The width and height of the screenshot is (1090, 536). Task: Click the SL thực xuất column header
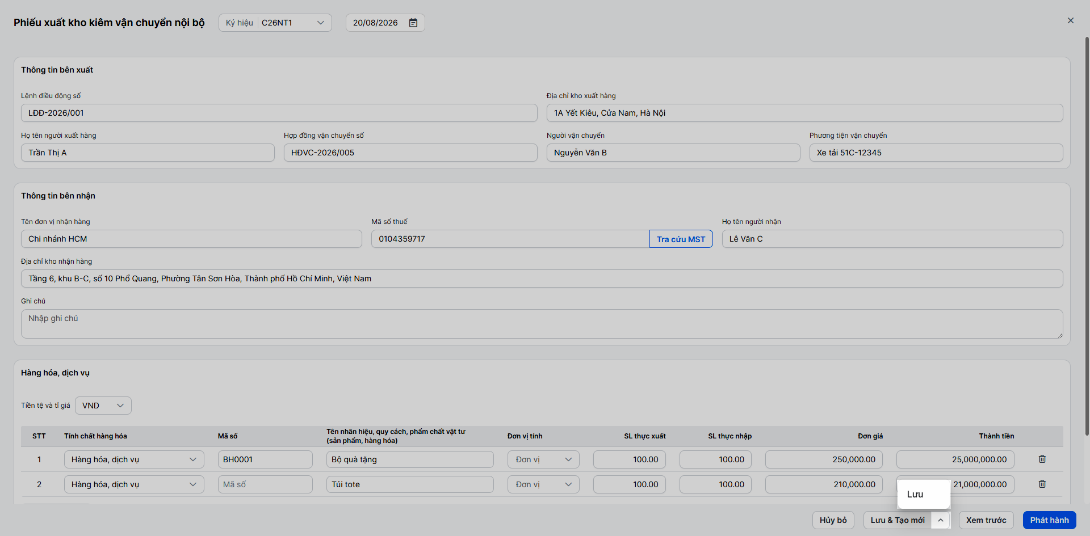click(x=645, y=436)
